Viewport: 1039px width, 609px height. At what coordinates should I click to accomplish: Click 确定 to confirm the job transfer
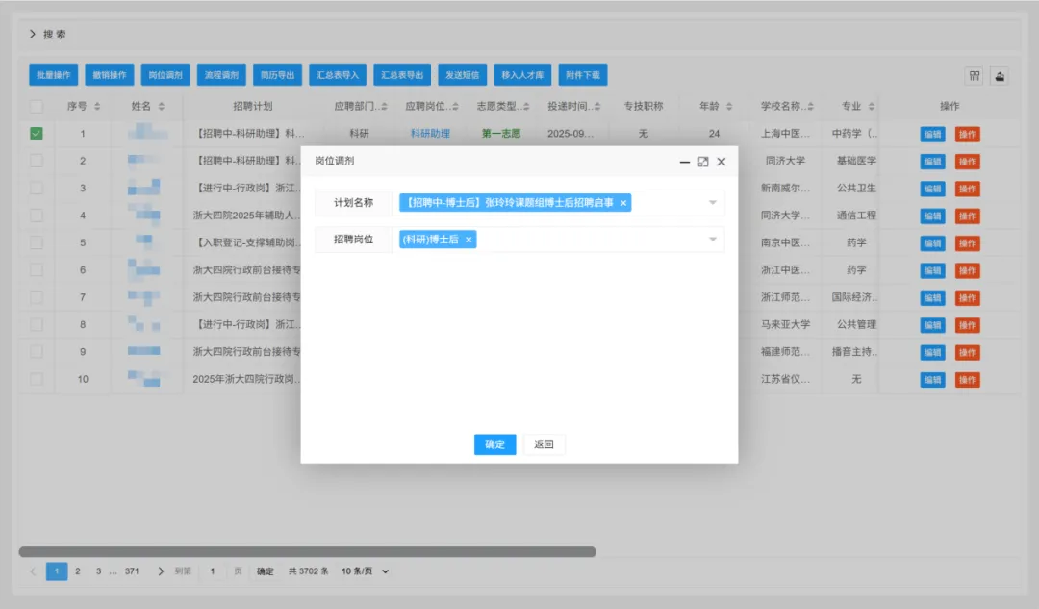coord(494,444)
